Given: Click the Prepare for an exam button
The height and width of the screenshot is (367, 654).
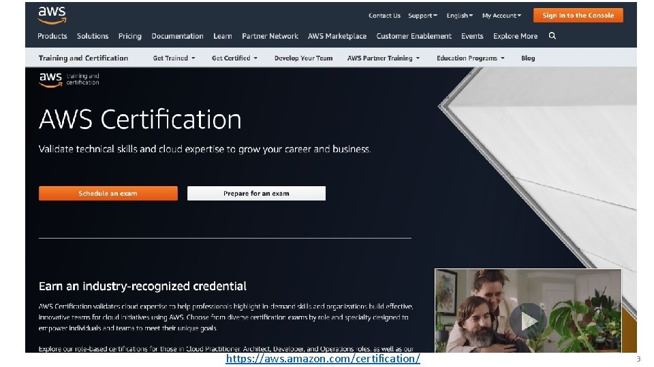Looking at the screenshot, I should [256, 193].
